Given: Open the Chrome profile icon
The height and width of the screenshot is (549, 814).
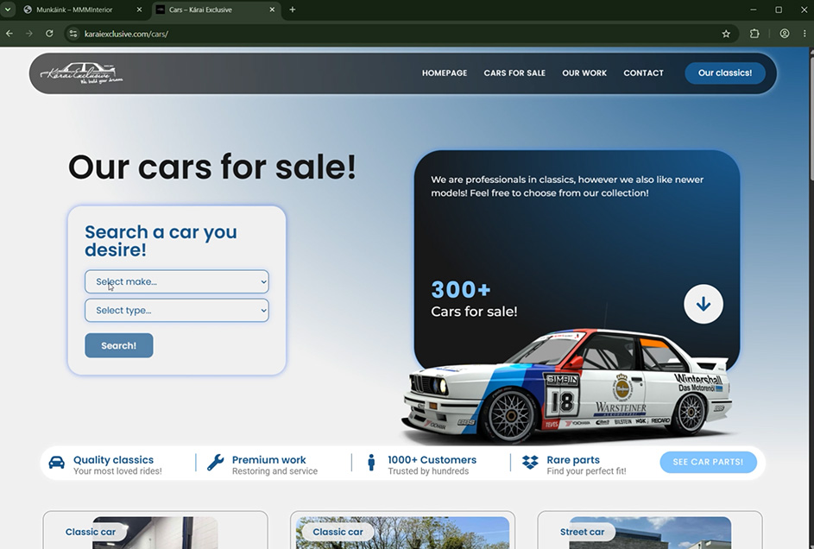Looking at the screenshot, I should pos(785,34).
